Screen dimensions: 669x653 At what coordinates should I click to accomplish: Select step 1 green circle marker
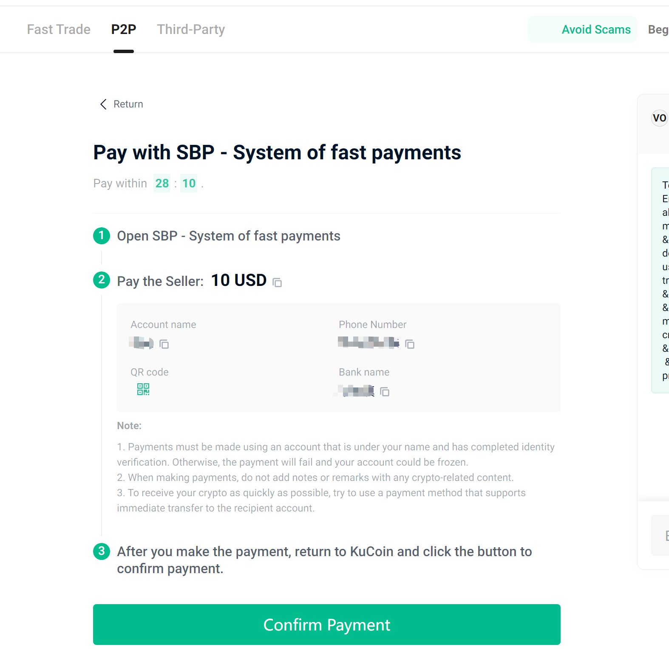pos(102,236)
